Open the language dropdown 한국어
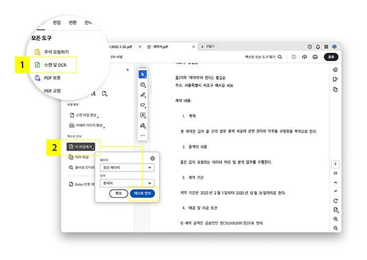The height and width of the screenshot is (260, 367). coord(127,183)
